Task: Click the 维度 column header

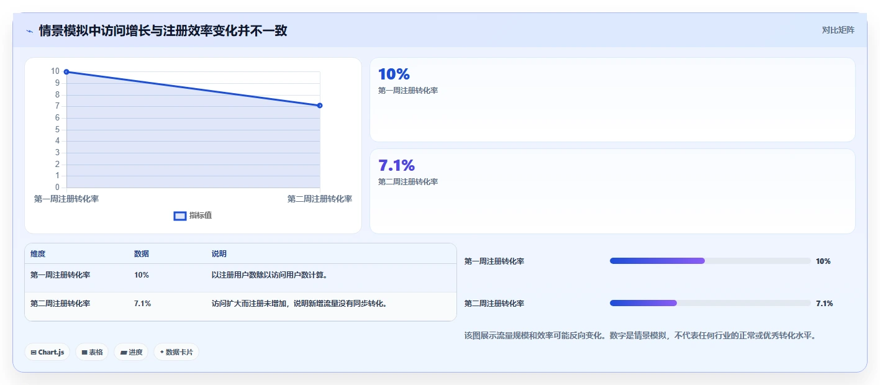Action: (38, 254)
